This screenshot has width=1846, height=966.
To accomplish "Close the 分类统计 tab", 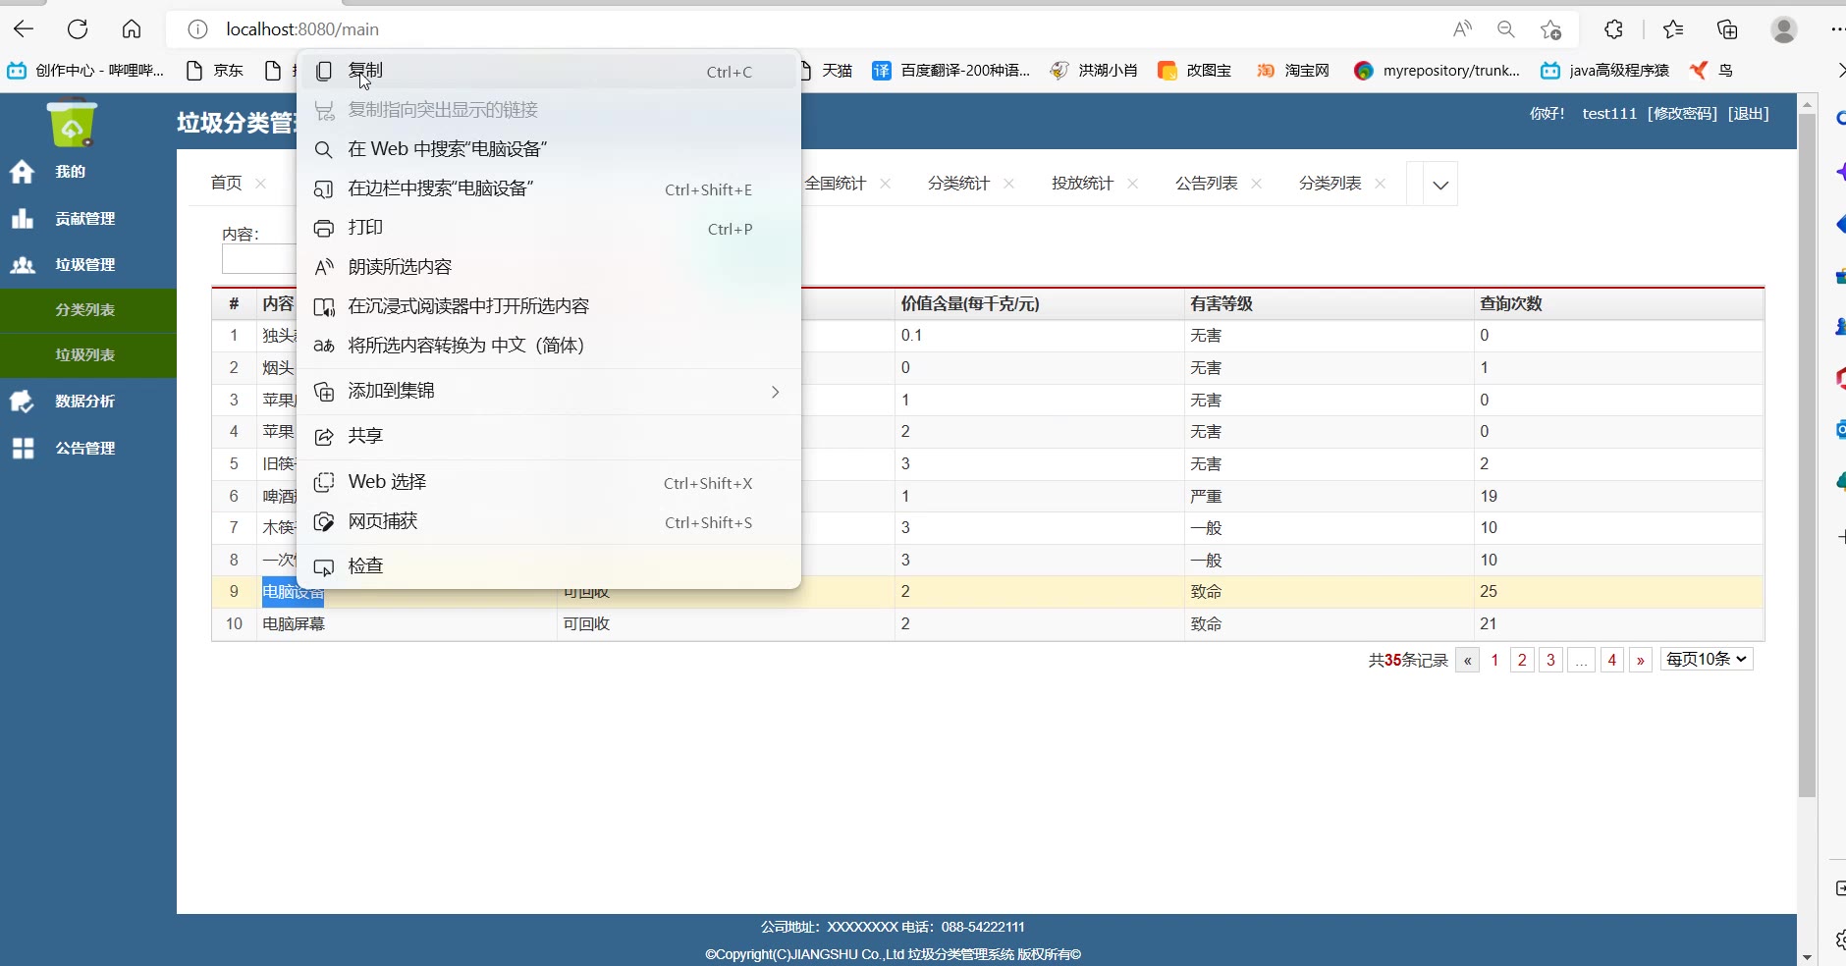I will [x=1009, y=184].
